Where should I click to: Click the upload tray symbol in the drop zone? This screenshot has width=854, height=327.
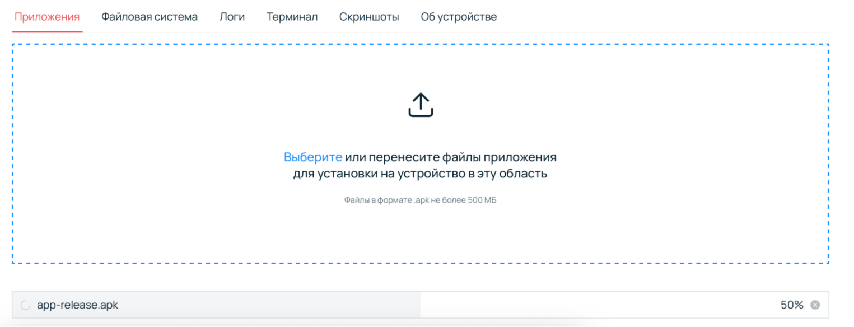[x=421, y=104]
